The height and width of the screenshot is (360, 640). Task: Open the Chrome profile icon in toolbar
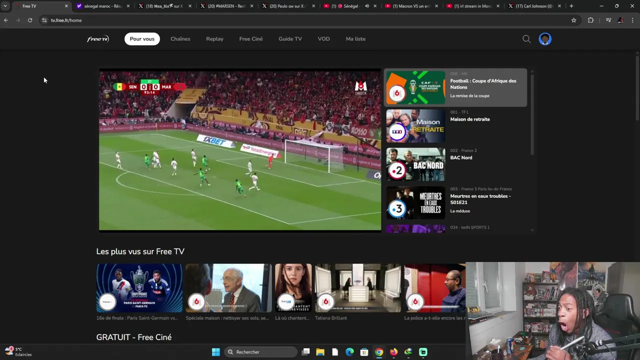tap(620, 20)
